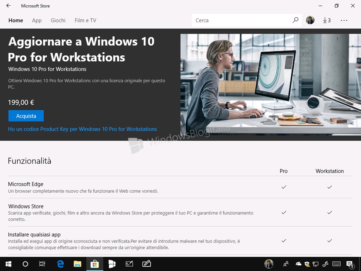361x271 pixels.
Task: Go back with the arrow in title bar
Action: 9,6
